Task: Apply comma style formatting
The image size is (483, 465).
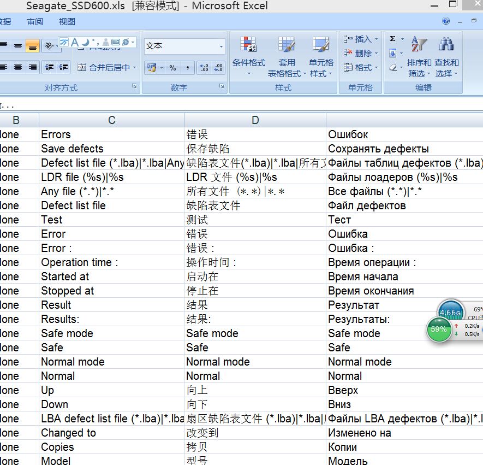Action: tap(187, 68)
